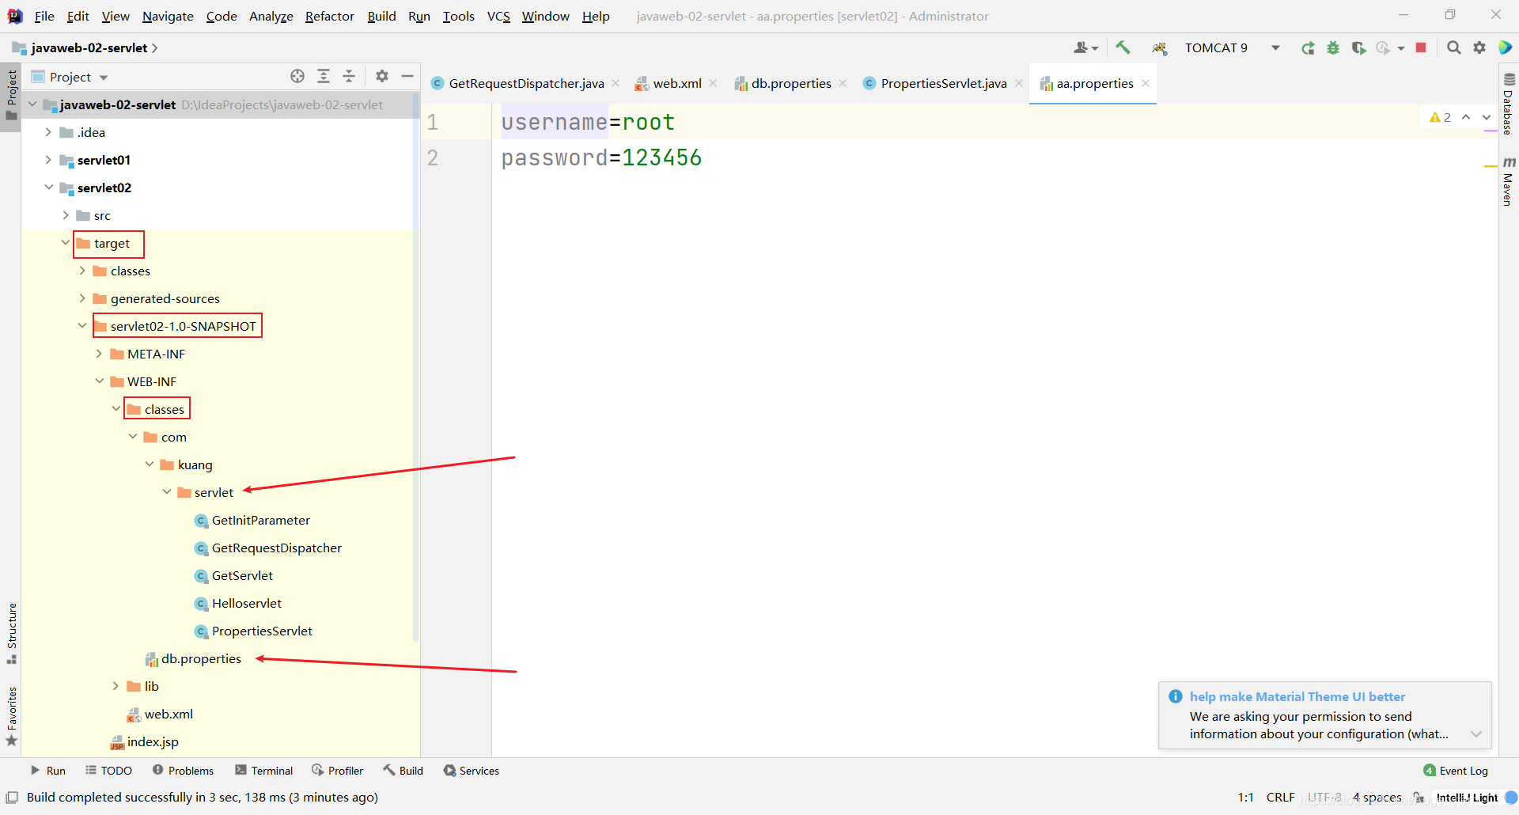Open the Refactor menu
The height and width of the screenshot is (815, 1519).
tap(330, 16)
